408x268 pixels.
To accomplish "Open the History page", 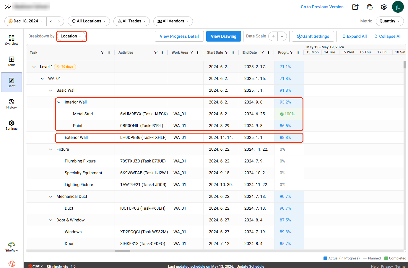I will (12, 104).
